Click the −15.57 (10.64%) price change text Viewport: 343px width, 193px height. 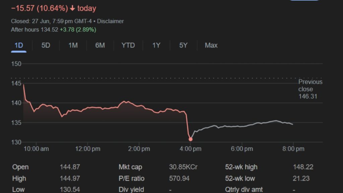coord(40,8)
